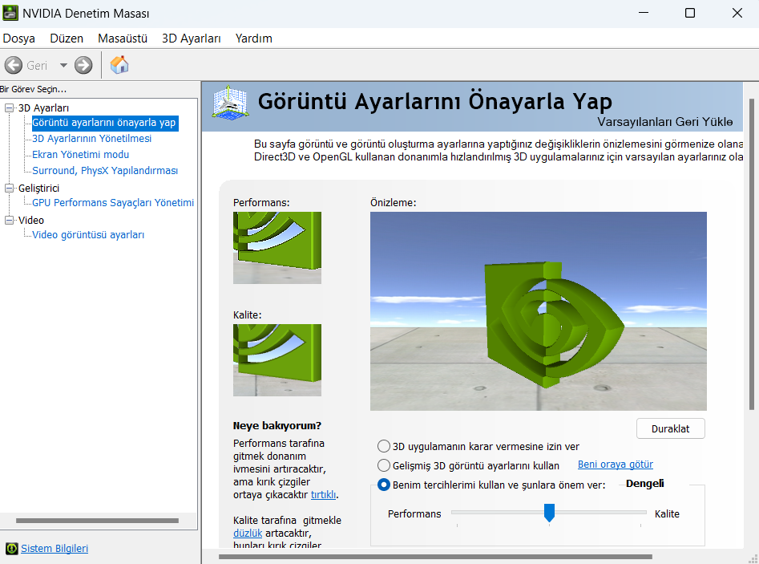Follow the 'Beni oraya götür' link
The image size is (759, 564).
tap(616, 465)
